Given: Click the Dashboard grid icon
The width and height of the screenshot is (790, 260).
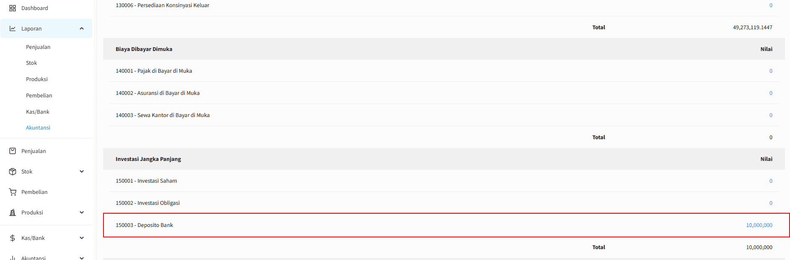Looking at the screenshot, I should pos(13,8).
